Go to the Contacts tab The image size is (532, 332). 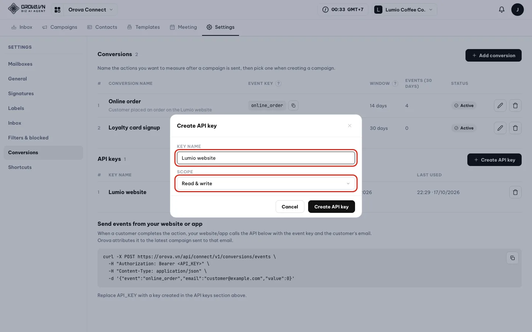[x=102, y=27]
